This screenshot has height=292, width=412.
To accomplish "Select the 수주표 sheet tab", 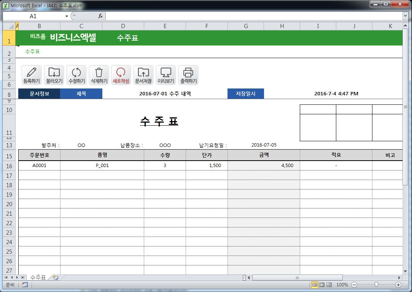I will tap(38, 278).
